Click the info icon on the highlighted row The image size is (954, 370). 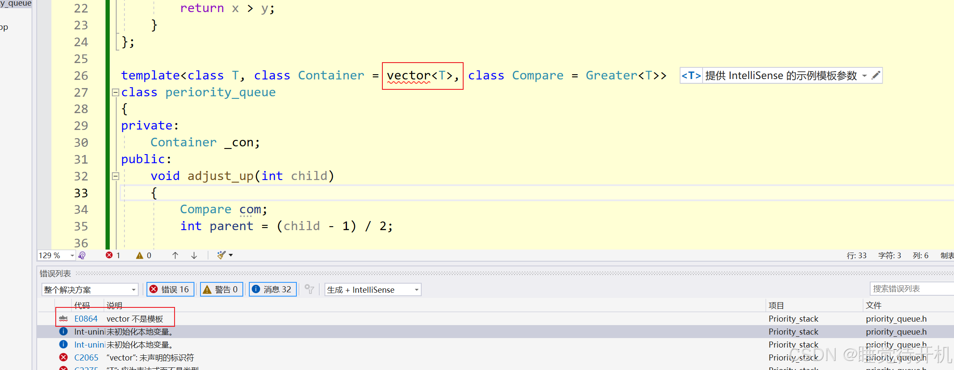(64, 332)
